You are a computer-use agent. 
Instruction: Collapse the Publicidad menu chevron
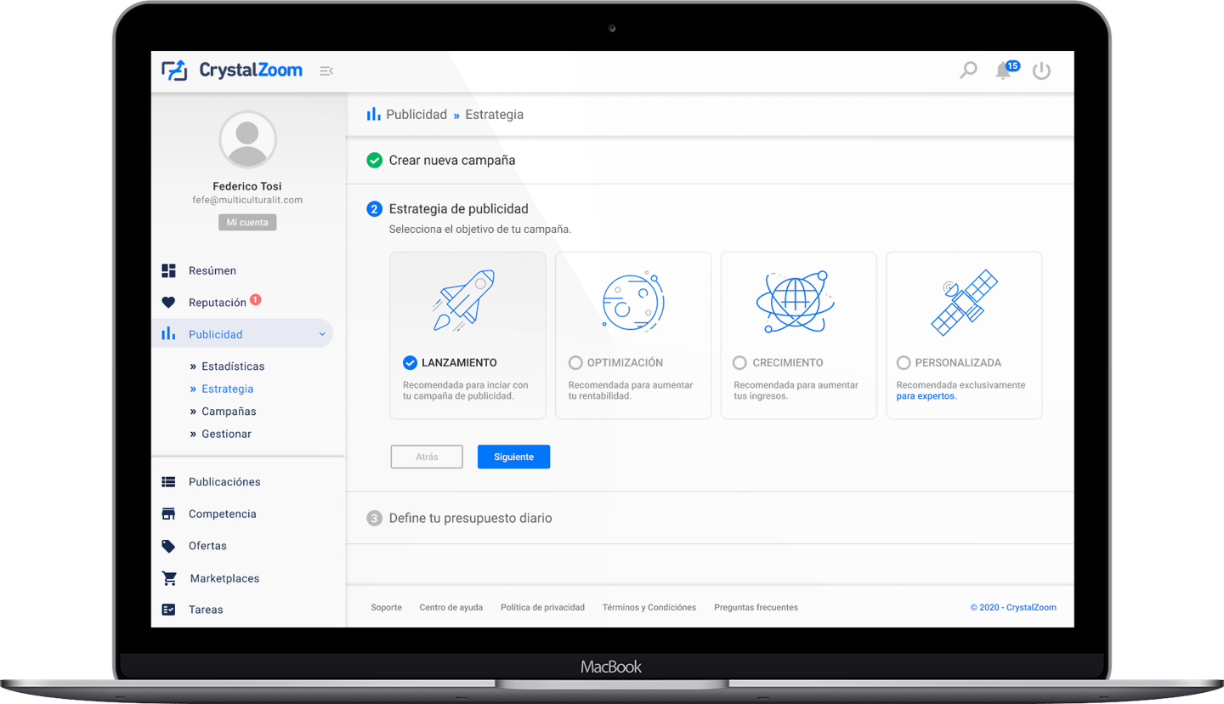[322, 335]
